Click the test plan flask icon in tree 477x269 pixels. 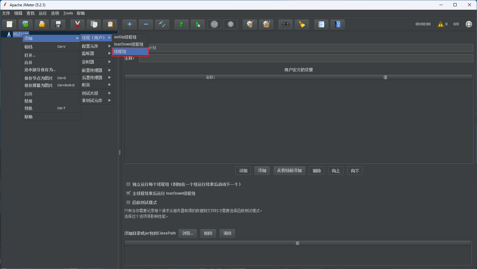point(9,34)
